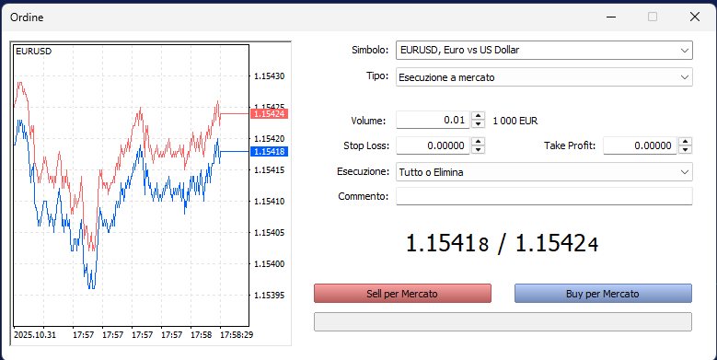Expand the Tipo combo box
Image resolution: width=717 pixels, height=360 pixels.
pos(544,77)
